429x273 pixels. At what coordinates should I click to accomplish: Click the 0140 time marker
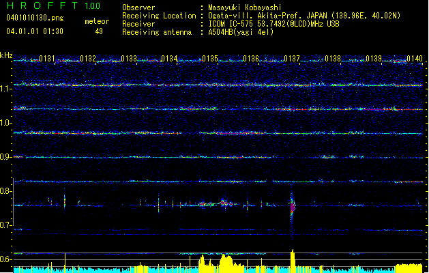click(x=415, y=58)
